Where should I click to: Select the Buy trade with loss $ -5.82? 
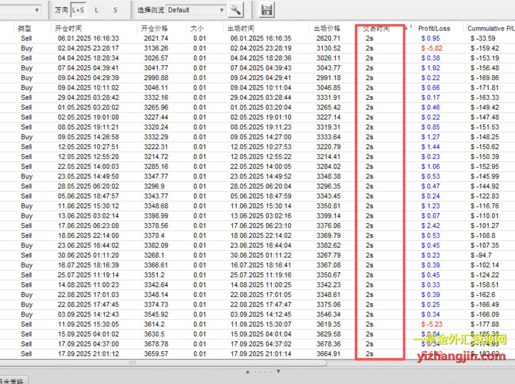[x=257, y=48]
